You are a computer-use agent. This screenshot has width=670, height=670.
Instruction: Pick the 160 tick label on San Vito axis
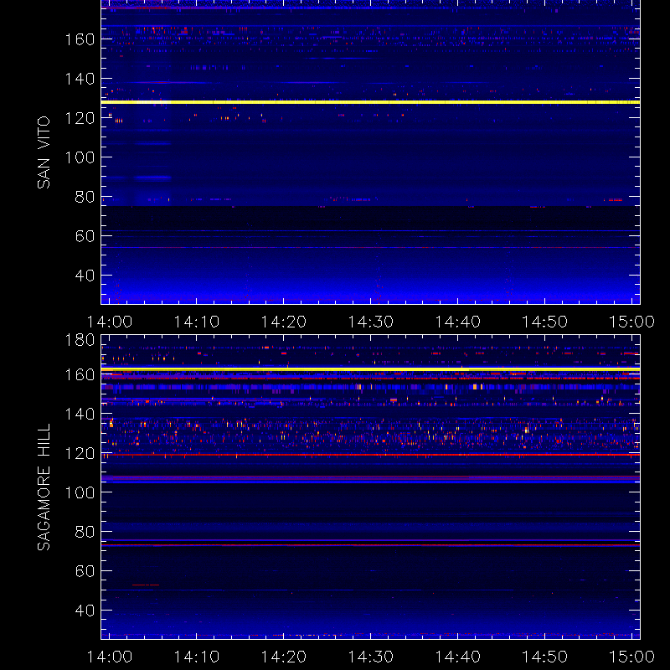click(80, 39)
